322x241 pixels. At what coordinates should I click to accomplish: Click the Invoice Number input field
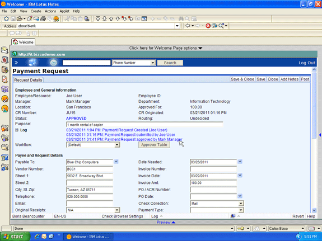pyautogui.click(x=213, y=169)
